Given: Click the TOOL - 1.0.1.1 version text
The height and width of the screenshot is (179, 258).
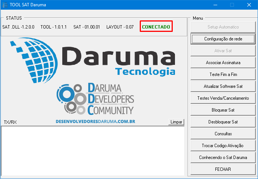Looking at the screenshot, I should coord(54,27).
